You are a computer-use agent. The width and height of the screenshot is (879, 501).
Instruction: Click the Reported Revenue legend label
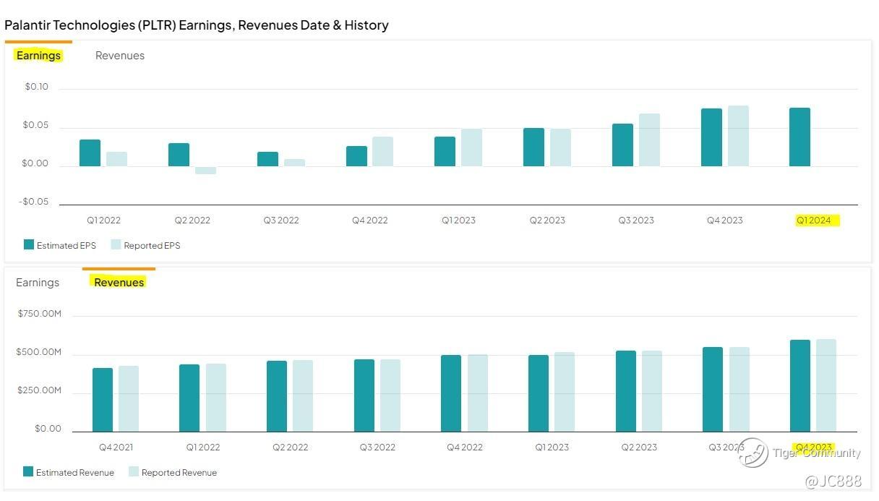[x=179, y=473]
